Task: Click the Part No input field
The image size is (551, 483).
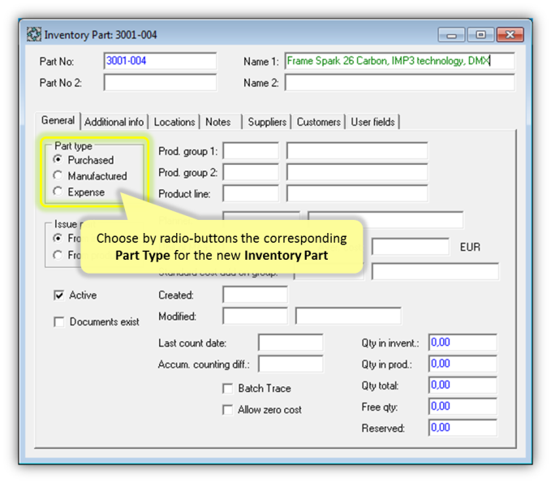Action: pyautogui.click(x=160, y=61)
